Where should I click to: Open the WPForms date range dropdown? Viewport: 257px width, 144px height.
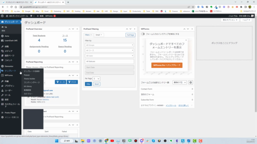coord(179,82)
